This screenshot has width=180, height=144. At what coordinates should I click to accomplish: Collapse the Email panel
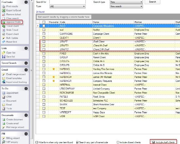[26, 70]
